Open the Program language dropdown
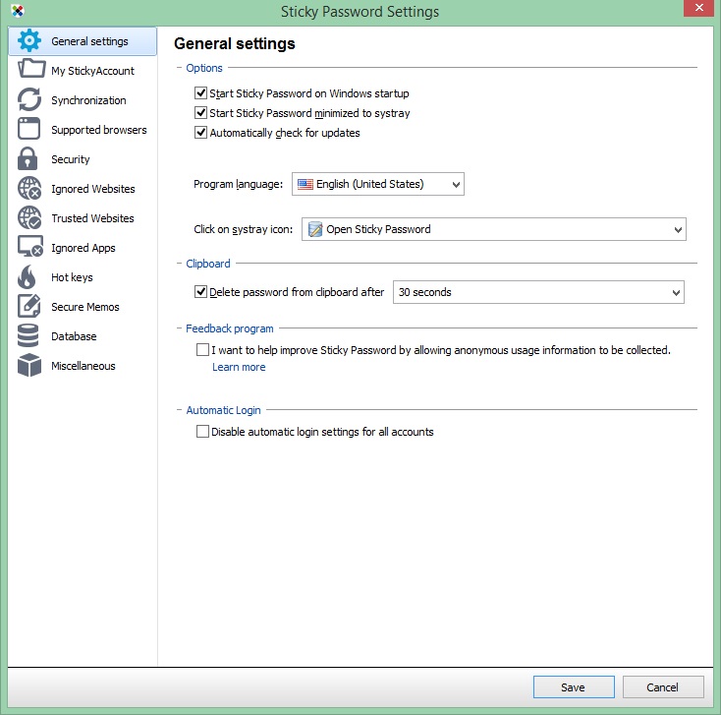Image resolution: width=721 pixels, height=715 pixels. click(378, 184)
